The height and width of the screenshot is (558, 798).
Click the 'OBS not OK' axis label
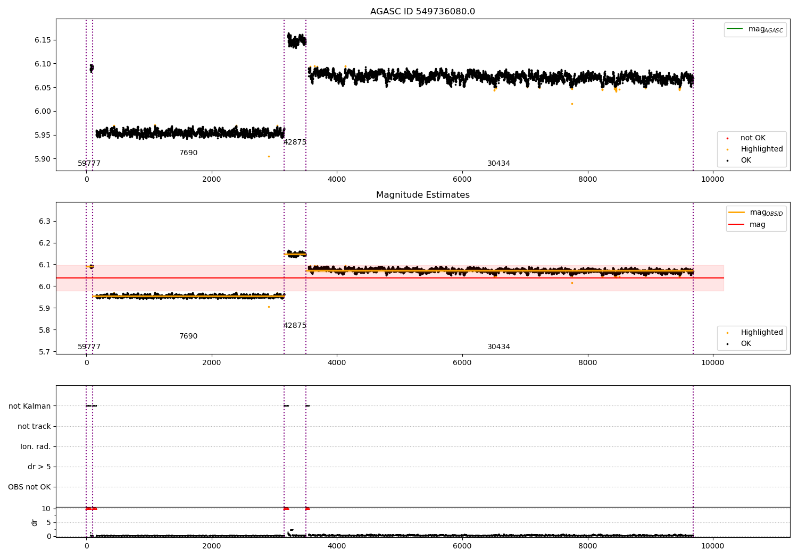click(x=29, y=487)
